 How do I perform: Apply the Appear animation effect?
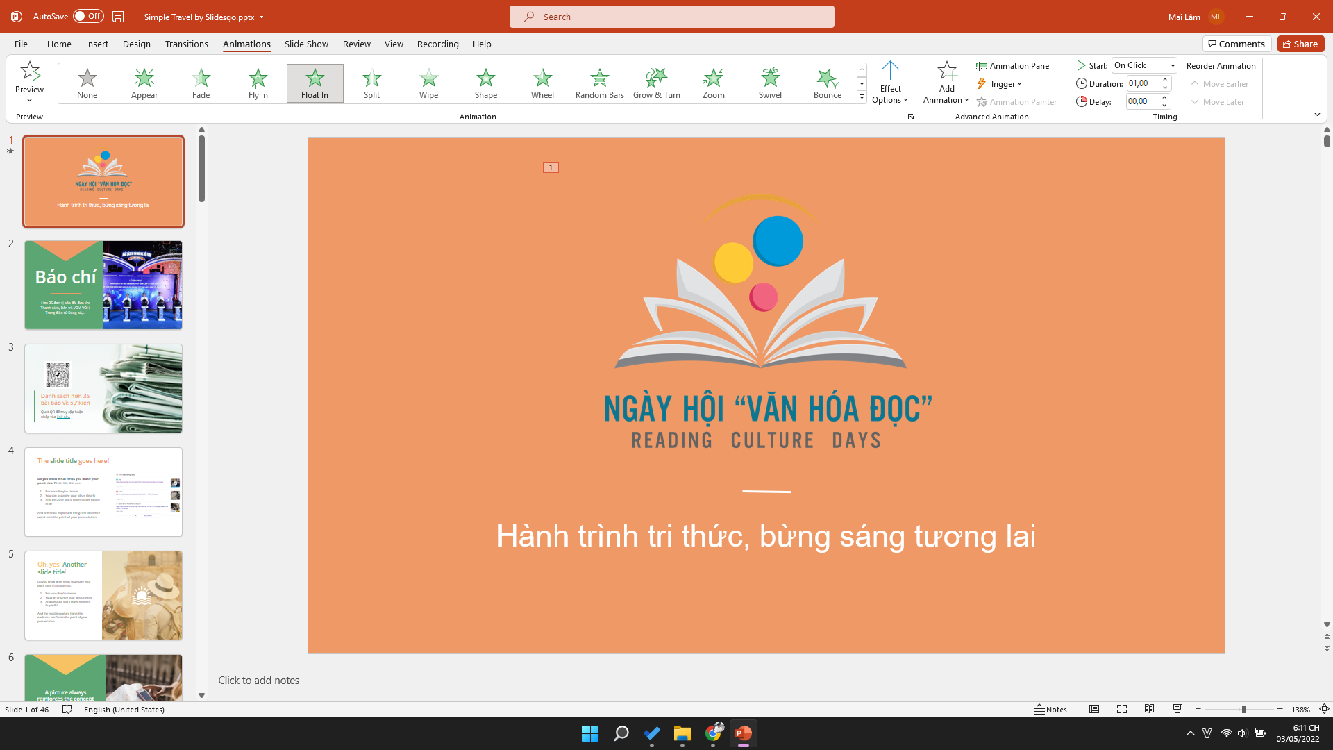pyautogui.click(x=144, y=83)
